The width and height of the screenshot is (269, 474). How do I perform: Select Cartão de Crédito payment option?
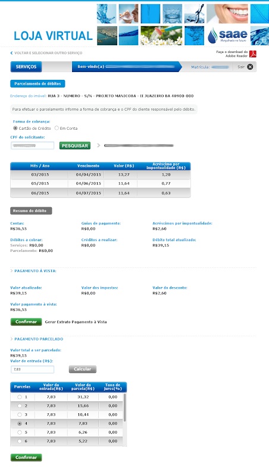(15, 128)
